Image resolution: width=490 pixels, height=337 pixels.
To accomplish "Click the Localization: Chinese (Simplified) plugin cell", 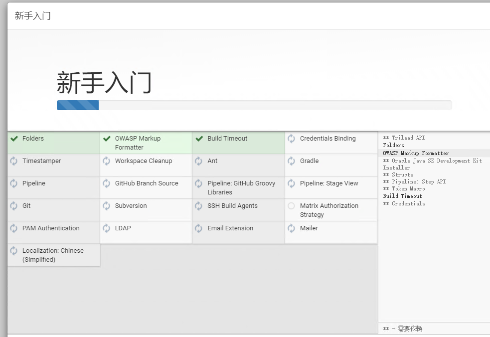I will 53,255.
